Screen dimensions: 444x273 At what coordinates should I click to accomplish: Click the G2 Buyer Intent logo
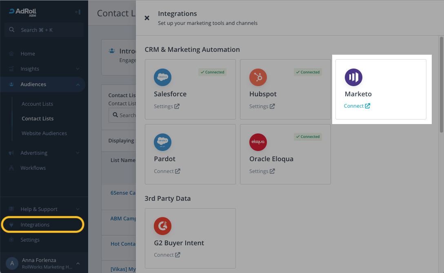tap(162, 226)
